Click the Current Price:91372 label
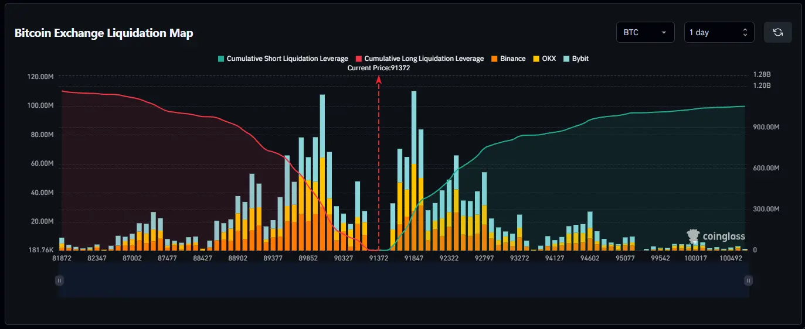805x329 pixels. pyautogui.click(x=378, y=68)
